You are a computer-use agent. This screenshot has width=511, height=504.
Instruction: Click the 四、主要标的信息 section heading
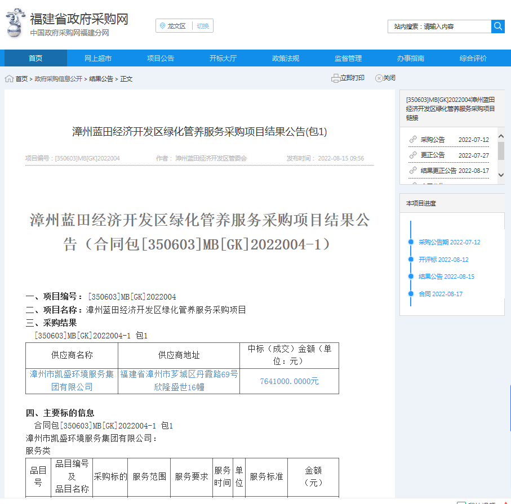point(60,413)
